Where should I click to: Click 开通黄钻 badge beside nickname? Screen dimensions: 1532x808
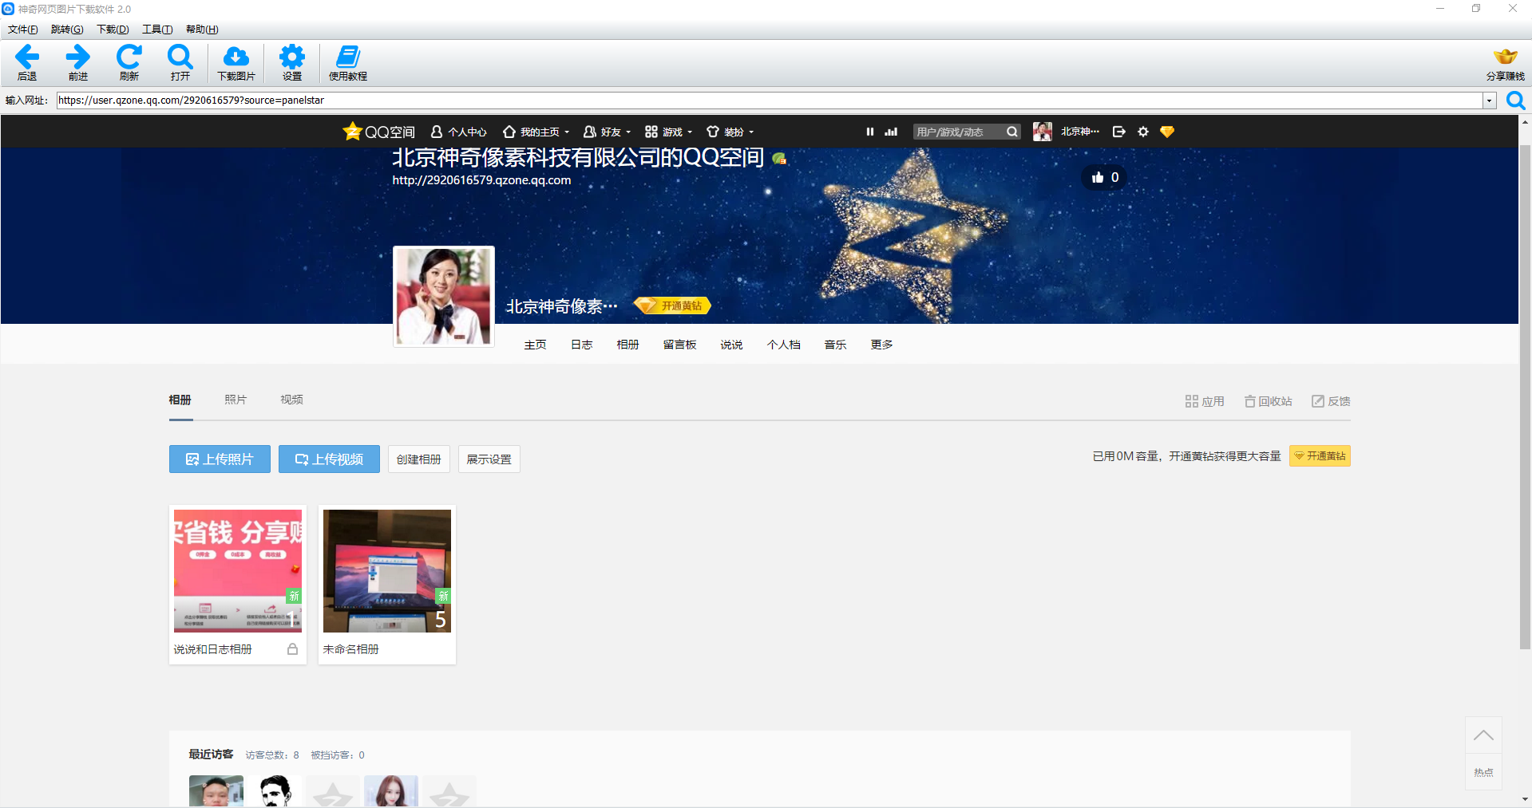[672, 305]
